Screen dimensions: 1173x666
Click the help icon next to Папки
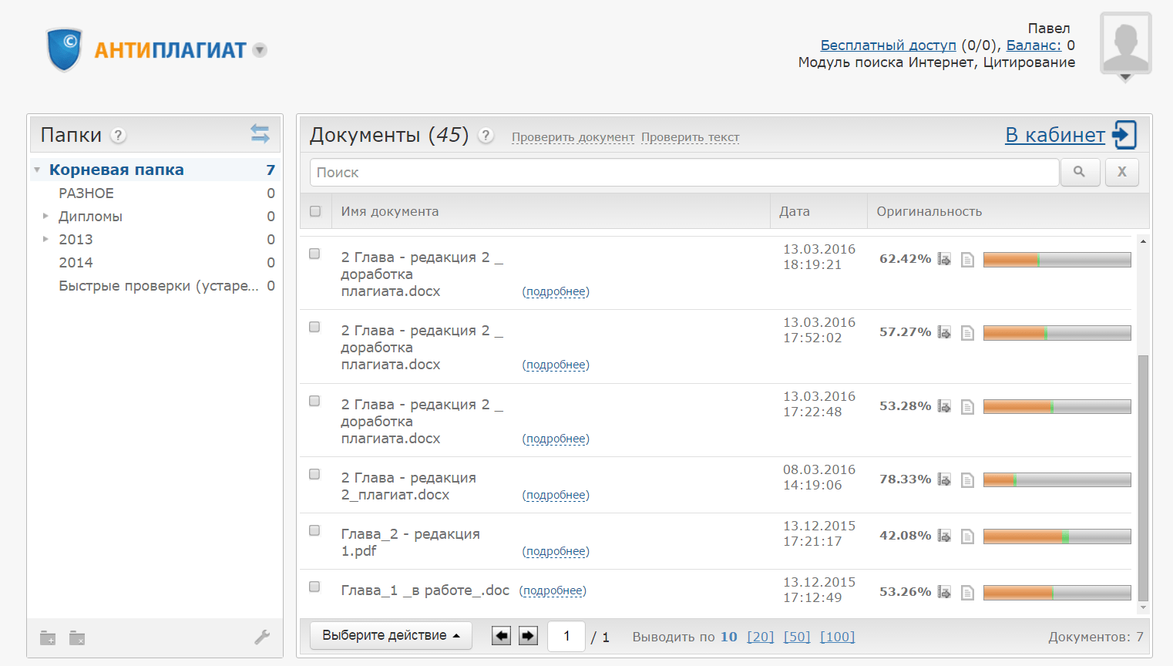click(x=118, y=136)
